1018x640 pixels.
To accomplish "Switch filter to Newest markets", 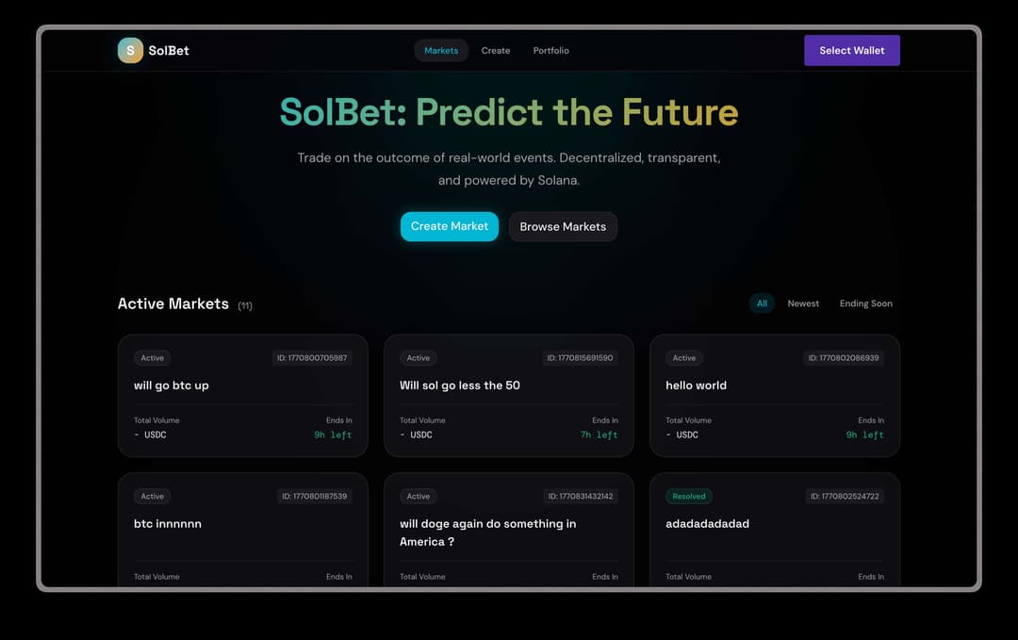I will coord(803,303).
